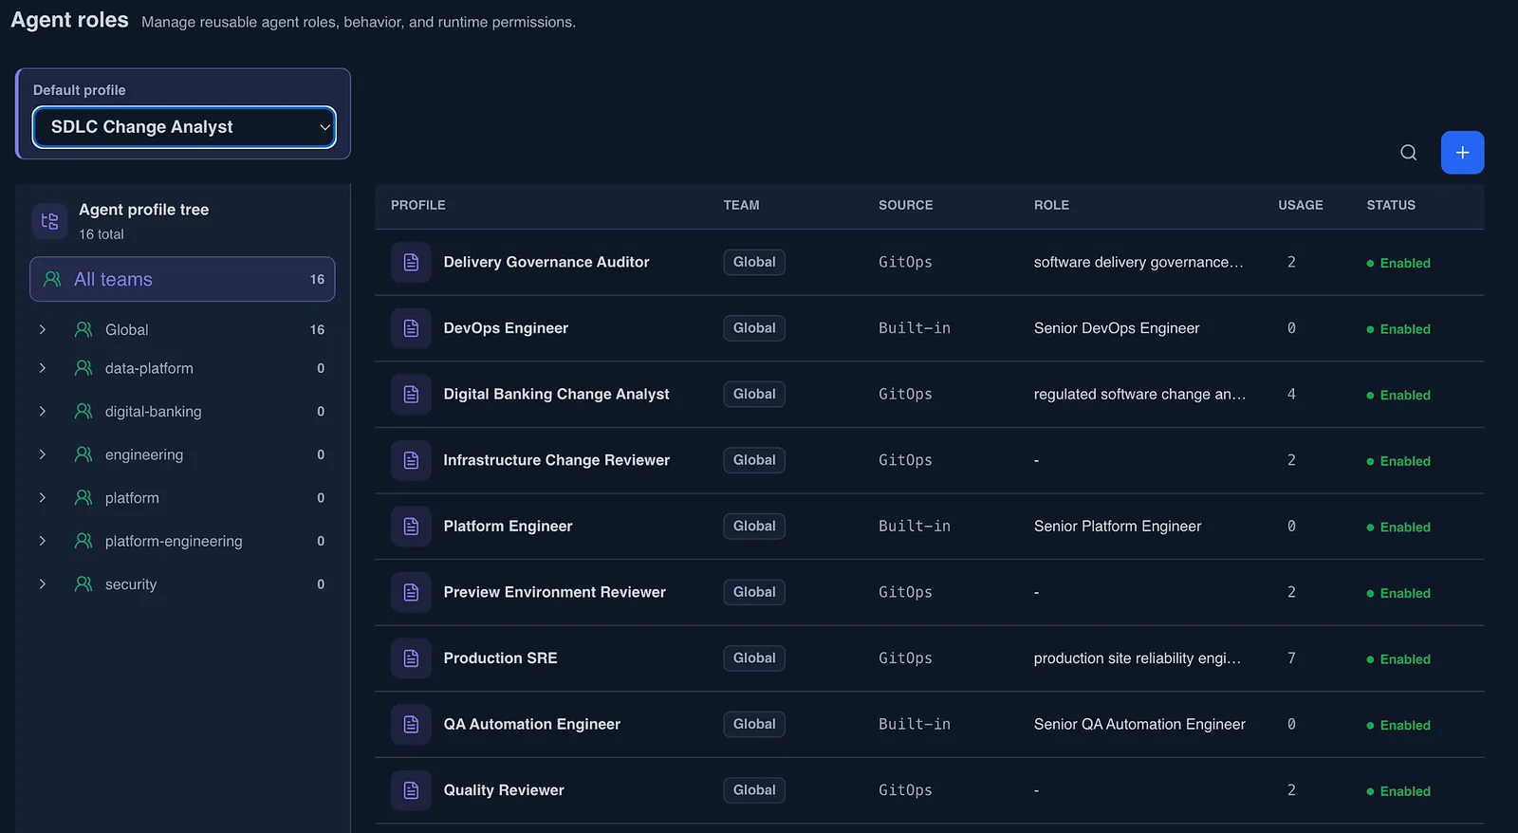Expand the platform tree node

point(43,497)
